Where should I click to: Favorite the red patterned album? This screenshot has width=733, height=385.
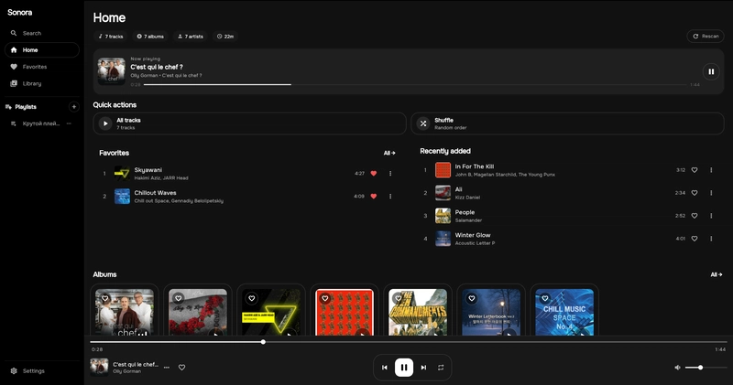coord(325,298)
